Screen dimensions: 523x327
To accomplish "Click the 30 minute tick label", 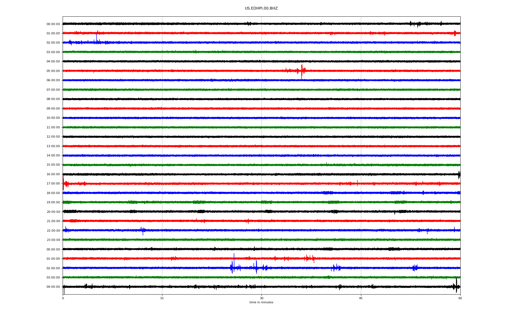I will pos(261,298).
